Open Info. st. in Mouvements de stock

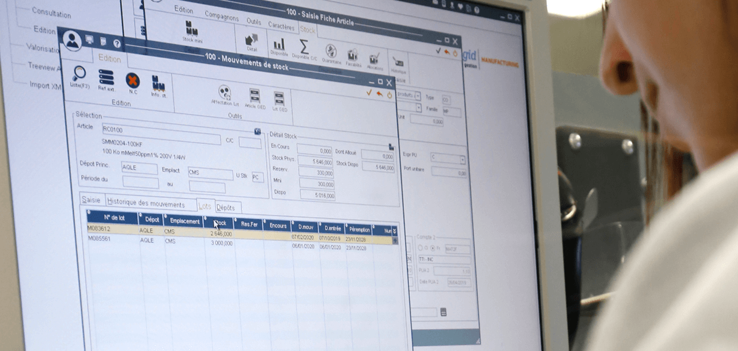(159, 86)
